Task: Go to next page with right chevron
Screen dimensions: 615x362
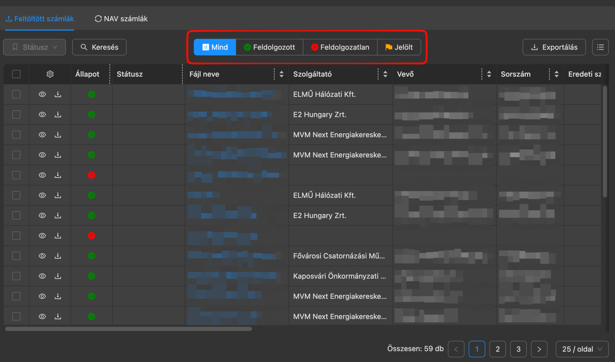Action: 539,349
